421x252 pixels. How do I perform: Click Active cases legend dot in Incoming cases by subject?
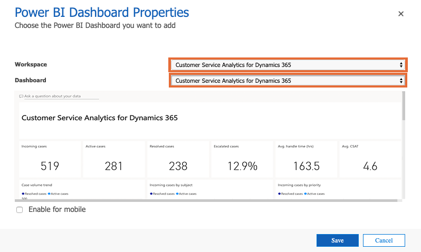point(177,193)
